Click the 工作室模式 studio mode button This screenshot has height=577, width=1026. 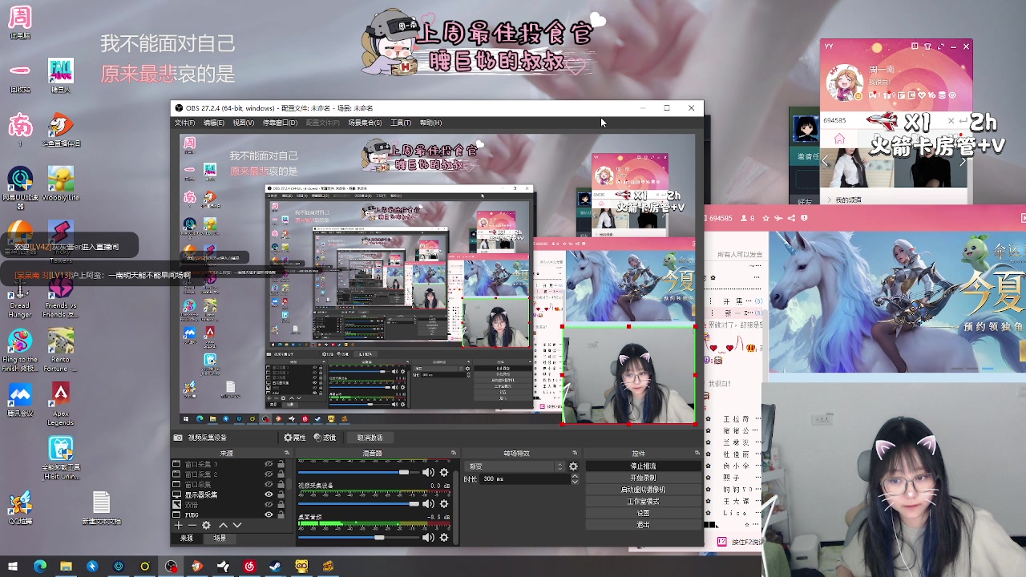coord(643,502)
